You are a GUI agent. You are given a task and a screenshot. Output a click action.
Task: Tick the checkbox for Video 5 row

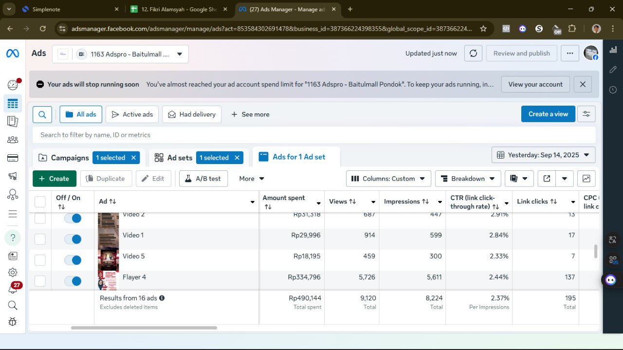[40, 260]
